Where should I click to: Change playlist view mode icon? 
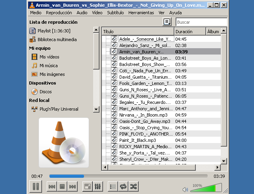pos(167,22)
